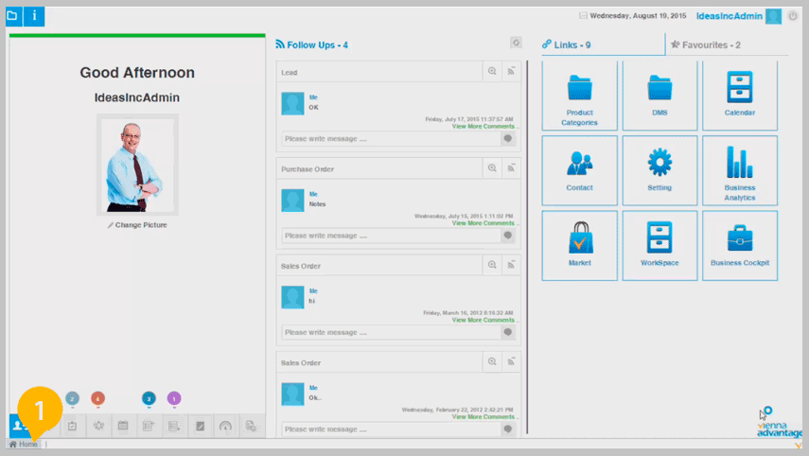
Task: Switch to the Links - 9 tab
Action: click(566, 44)
